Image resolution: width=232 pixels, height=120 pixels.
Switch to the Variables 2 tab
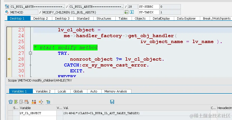(x=43, y=91)
